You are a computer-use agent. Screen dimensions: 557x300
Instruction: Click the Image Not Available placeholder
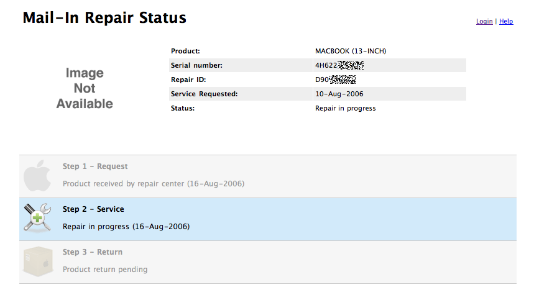click(85, 88)
